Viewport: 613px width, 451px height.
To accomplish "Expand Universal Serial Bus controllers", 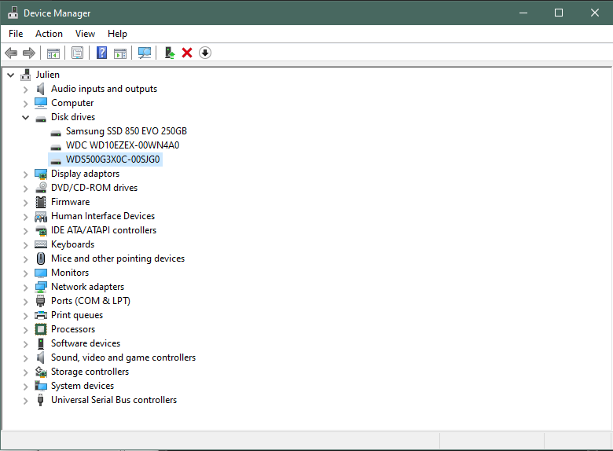I will point(26,400).
